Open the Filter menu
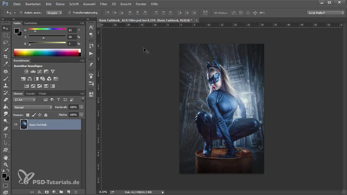 pos(103,4)
